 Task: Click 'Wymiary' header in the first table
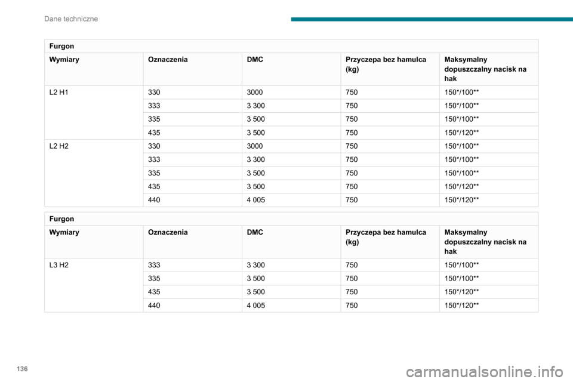(x=64, y=60)
